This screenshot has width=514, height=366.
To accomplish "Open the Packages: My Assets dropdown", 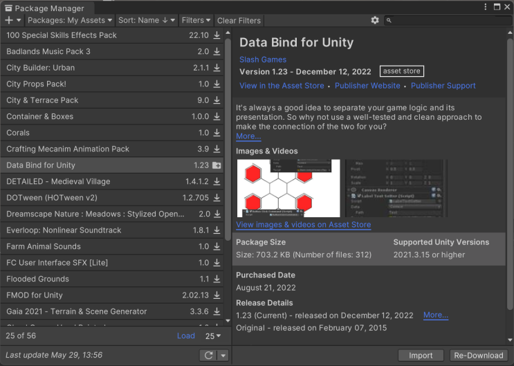I will (71, 21).
